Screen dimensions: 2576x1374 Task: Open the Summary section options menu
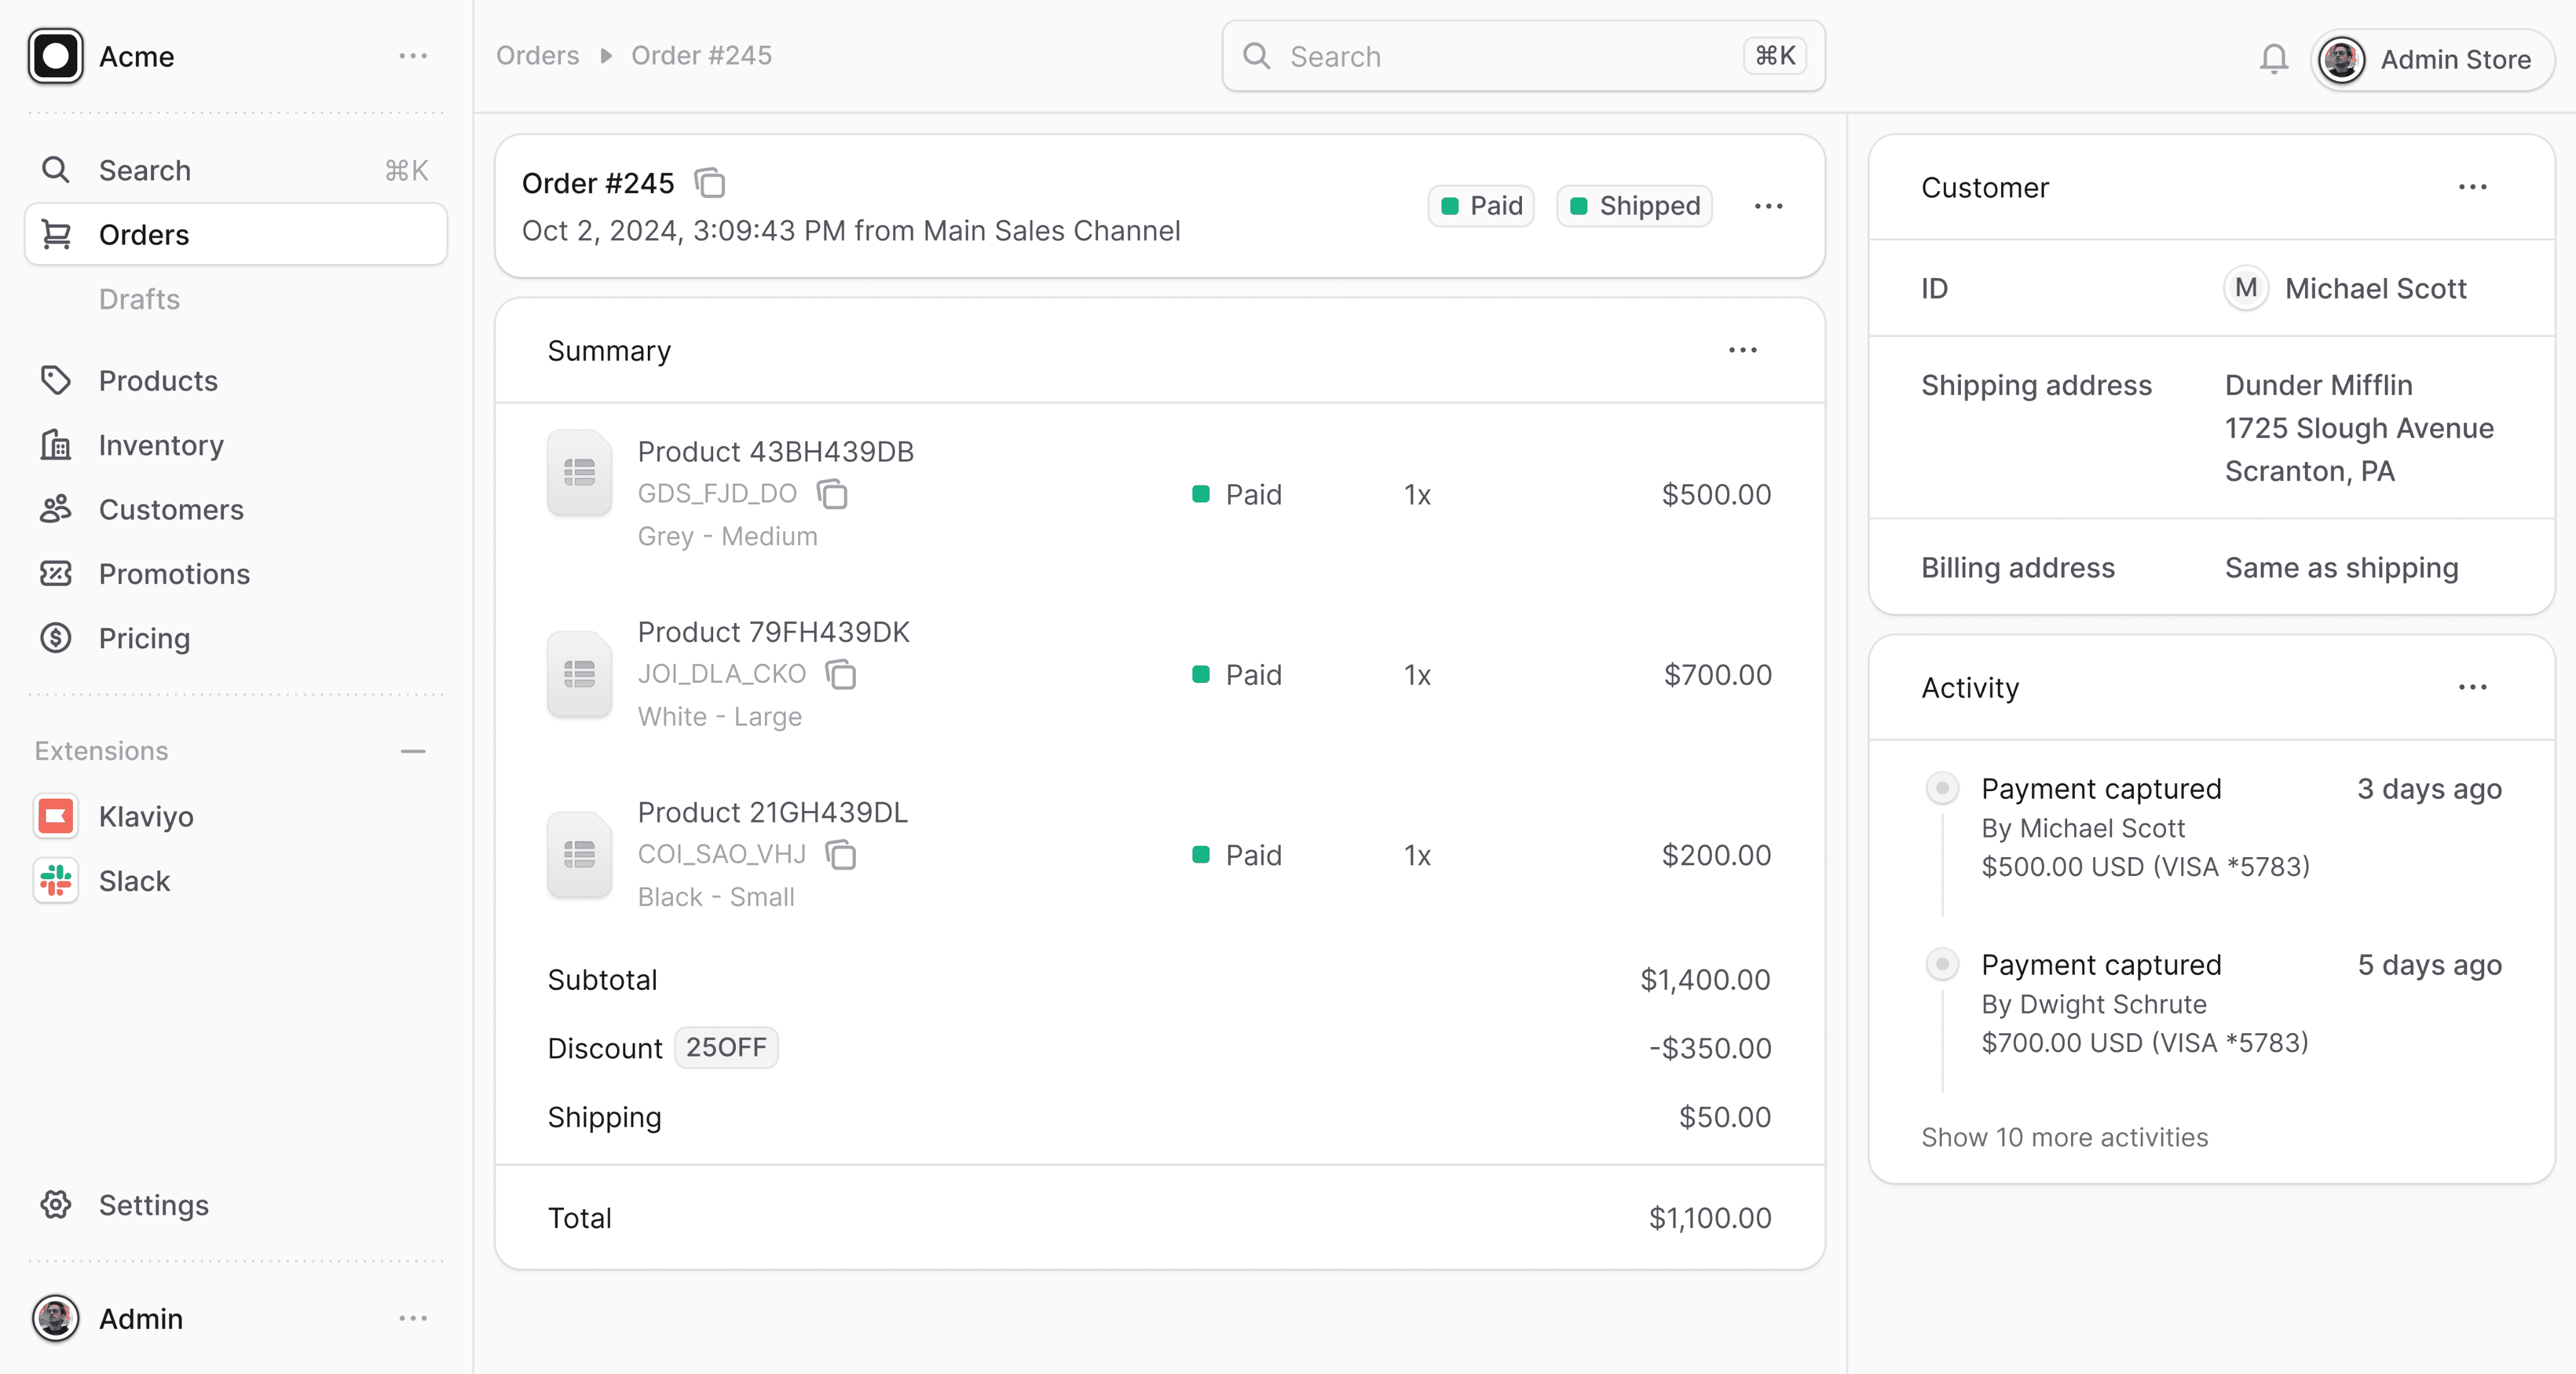click(x=1742, y=350)
